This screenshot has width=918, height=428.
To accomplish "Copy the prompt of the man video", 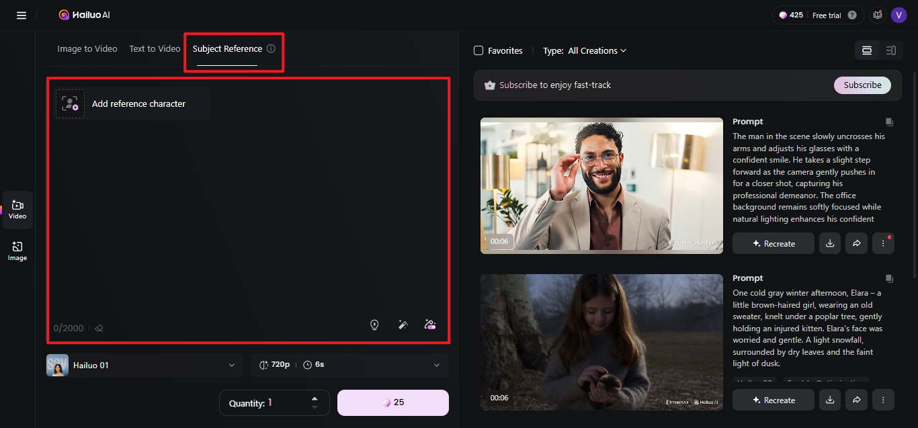I will pos(889,122).
